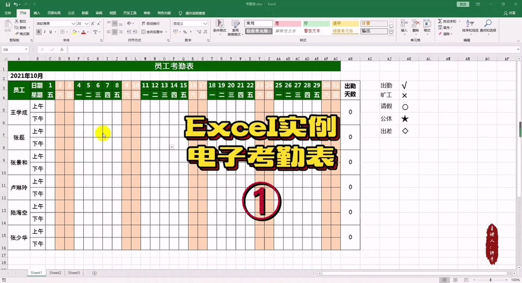
Task: Open Sort and Filter (排序和筛选)
Action: tap(470, 26)
